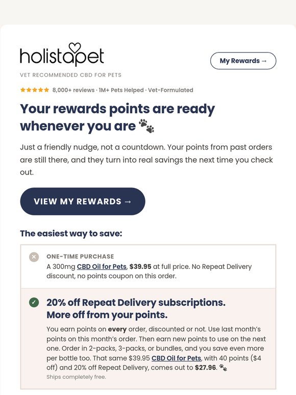Click the 'Vet-Formulated' text
Image resolution: width=296 pixels, height=395 pixels.
(x=170, y=90)
